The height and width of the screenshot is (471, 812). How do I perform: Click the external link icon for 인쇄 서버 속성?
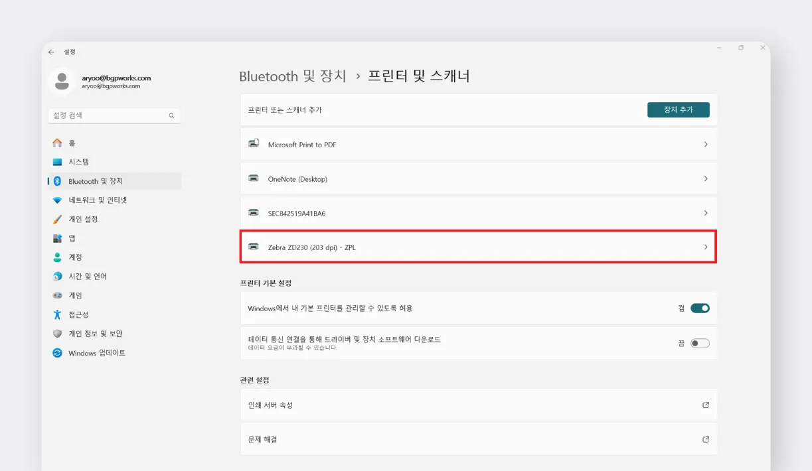tap(706, 405)
